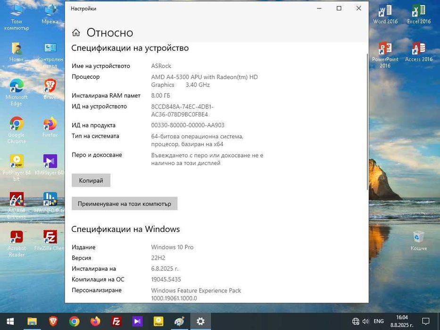Launch Brave desktop shortcut
The height and width of the screenshot is (330, 440).
click(50, 89)
